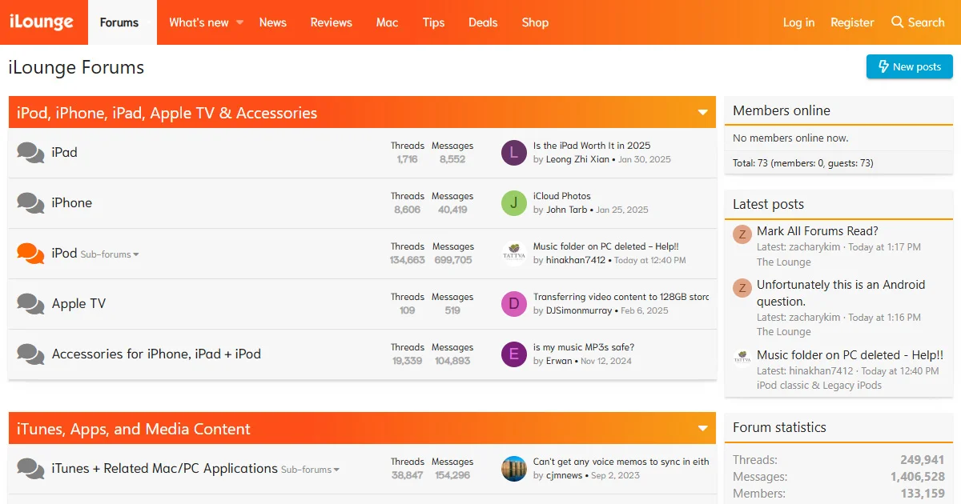Click the iLounge logo
The width and height of the screenshot is (961, 504).
click(41, 22)
